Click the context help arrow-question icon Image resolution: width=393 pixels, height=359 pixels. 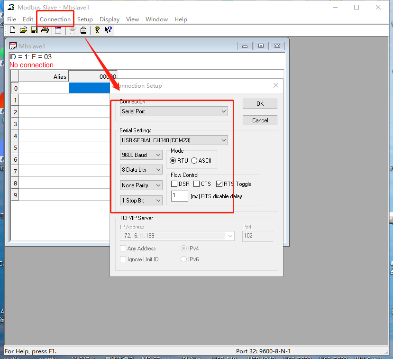[x=108, y=30]
